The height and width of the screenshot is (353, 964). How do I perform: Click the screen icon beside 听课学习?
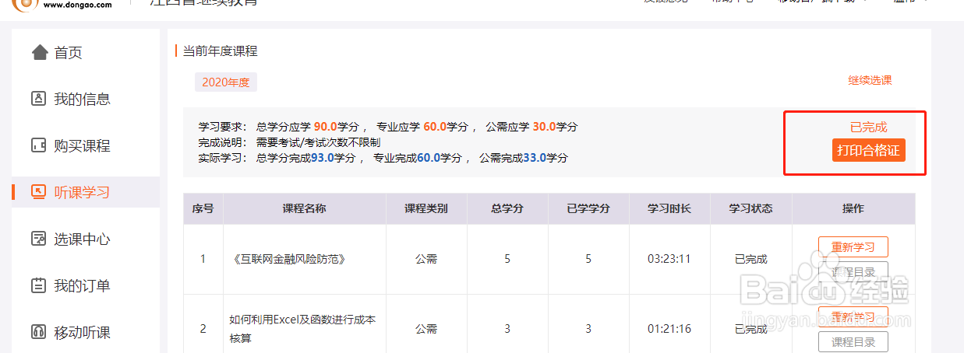click(x=38, y=192)
